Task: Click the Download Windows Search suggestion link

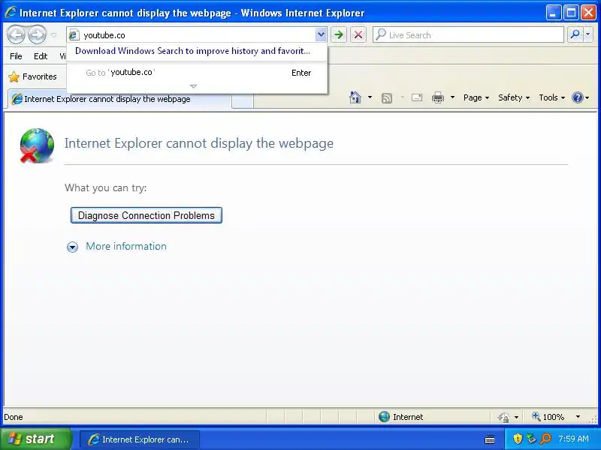Action: 192,51
